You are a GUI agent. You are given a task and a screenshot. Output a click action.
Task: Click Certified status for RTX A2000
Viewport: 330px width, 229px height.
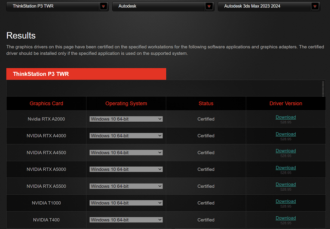point(206,119)
